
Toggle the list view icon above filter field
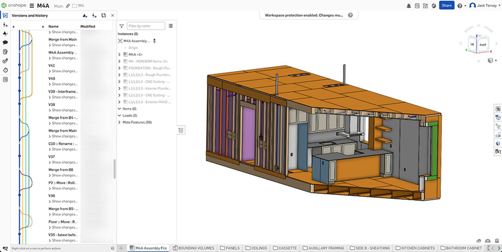pyautogui.click(x=171, y=26)
